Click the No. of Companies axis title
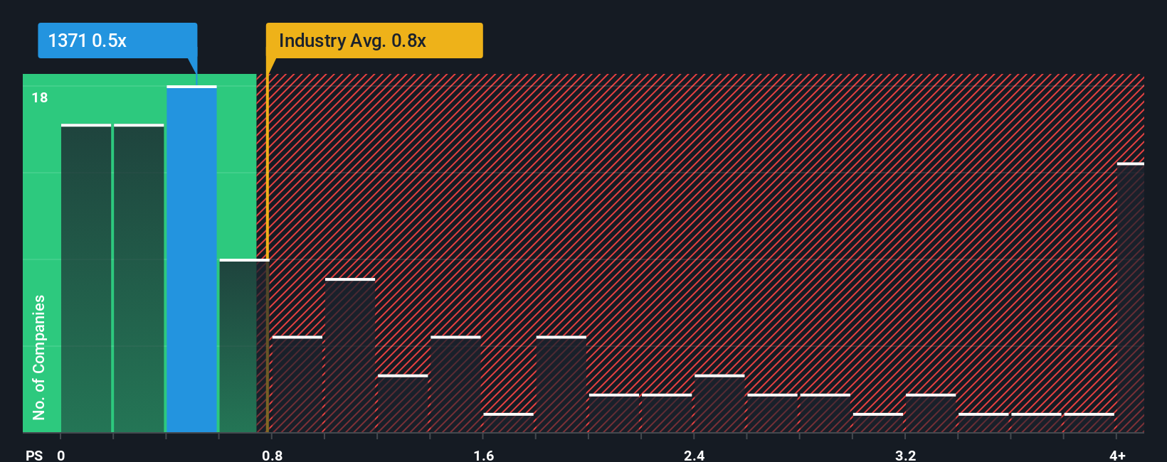 (x=38, y=357)
